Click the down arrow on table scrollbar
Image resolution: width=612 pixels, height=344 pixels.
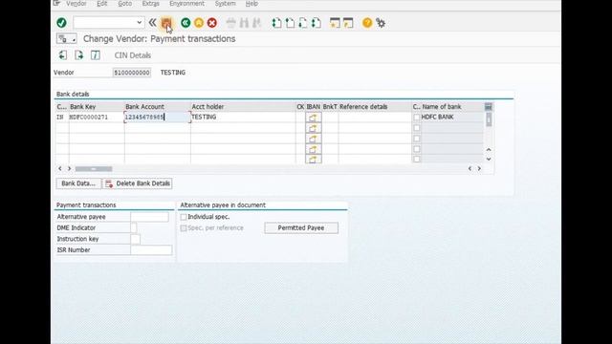pos(489,160)
